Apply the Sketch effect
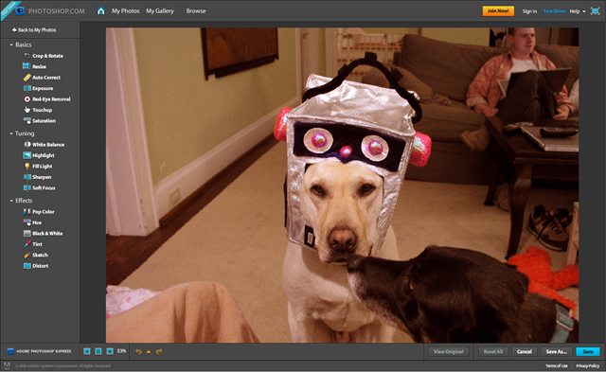 (36, 255)
